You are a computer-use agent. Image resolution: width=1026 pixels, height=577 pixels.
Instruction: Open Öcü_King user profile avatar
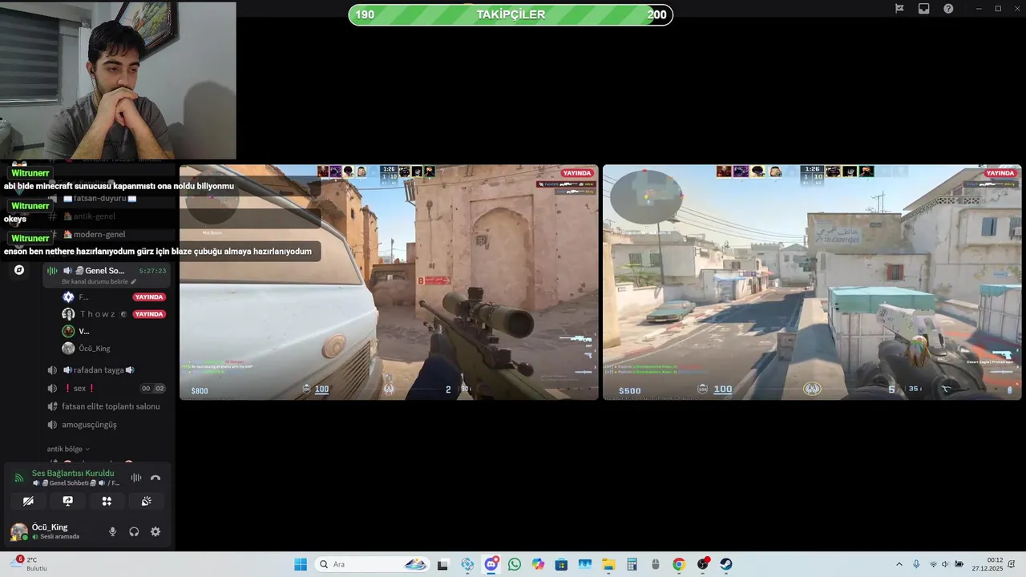click(19, 531)
